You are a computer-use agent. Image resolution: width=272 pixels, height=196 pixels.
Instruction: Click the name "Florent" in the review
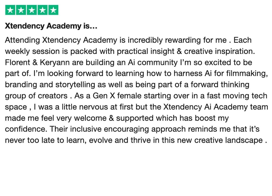tap(18, 62)
